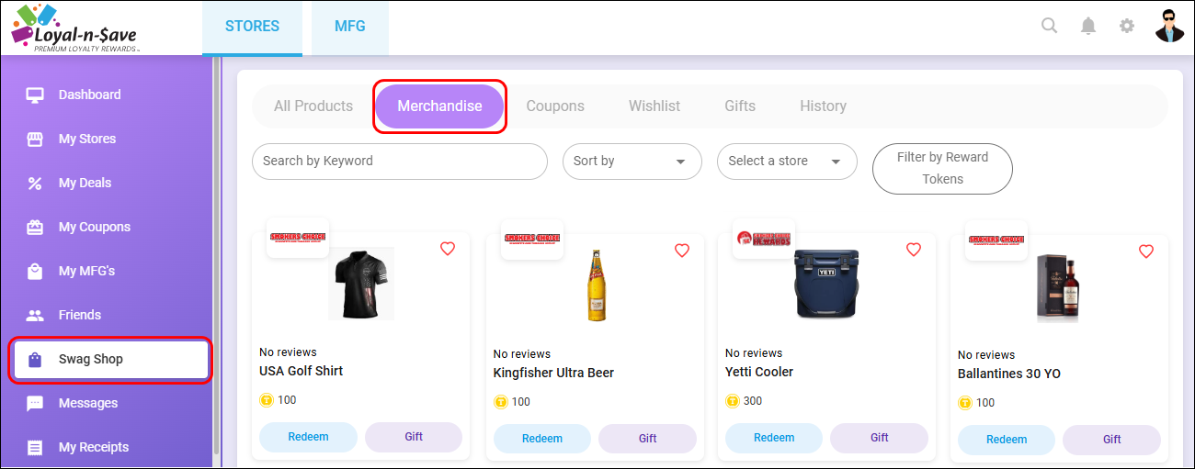Viewport: 1195px width, 469px height.
Task: Click the Ballantines 30 YO product title
Action: click(x=1009, y=374)
